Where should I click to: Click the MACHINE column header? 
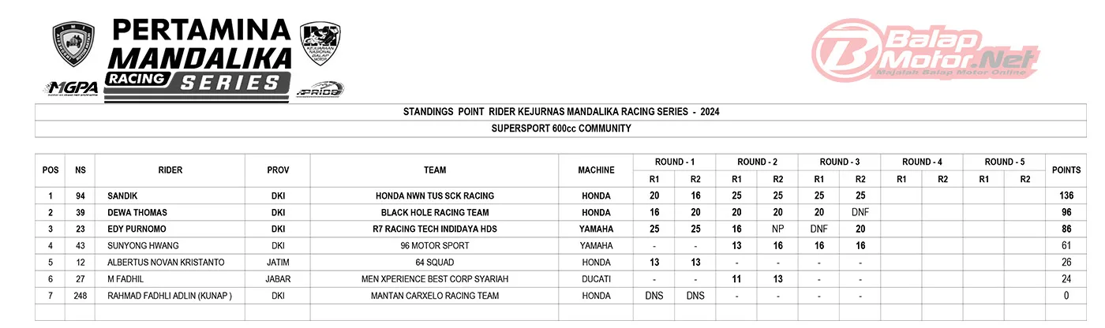(x=596, y=170)
